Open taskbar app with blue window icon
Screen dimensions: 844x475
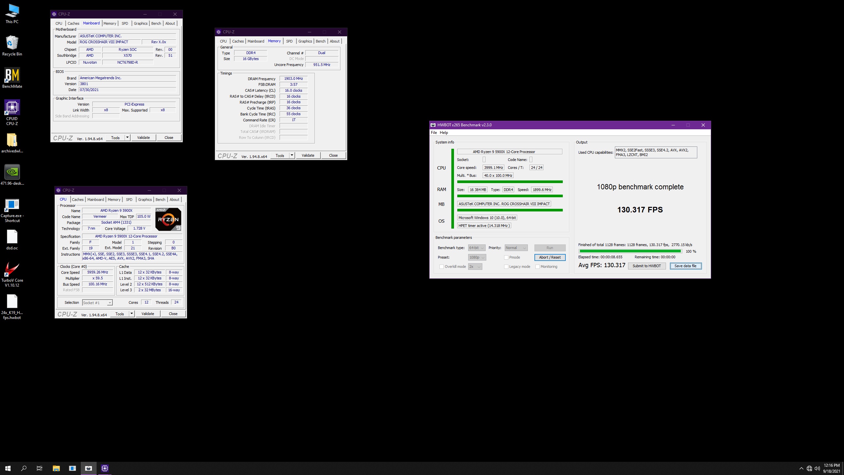pos(72,468)
